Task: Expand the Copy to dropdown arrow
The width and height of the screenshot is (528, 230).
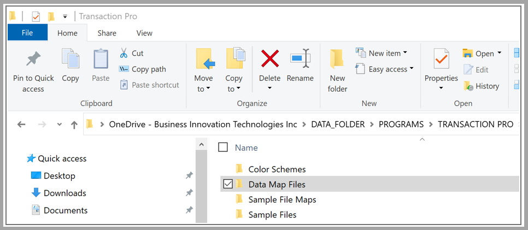Action: [x=238, y=89]
